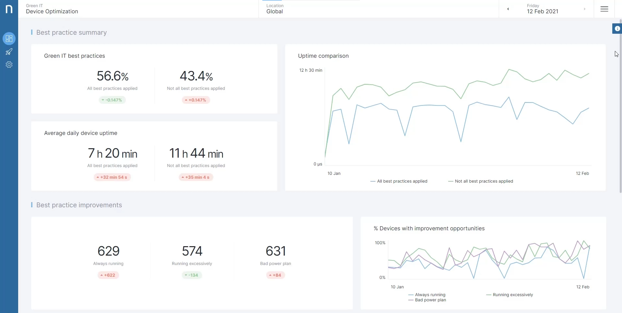622x313 pixels.
Task: Toggle 'Always running' legend series
Action: [x=427, y=295]
